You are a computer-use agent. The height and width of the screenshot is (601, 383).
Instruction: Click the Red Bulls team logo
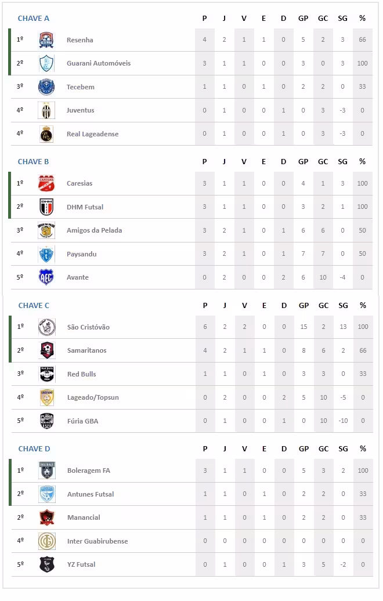47,374
